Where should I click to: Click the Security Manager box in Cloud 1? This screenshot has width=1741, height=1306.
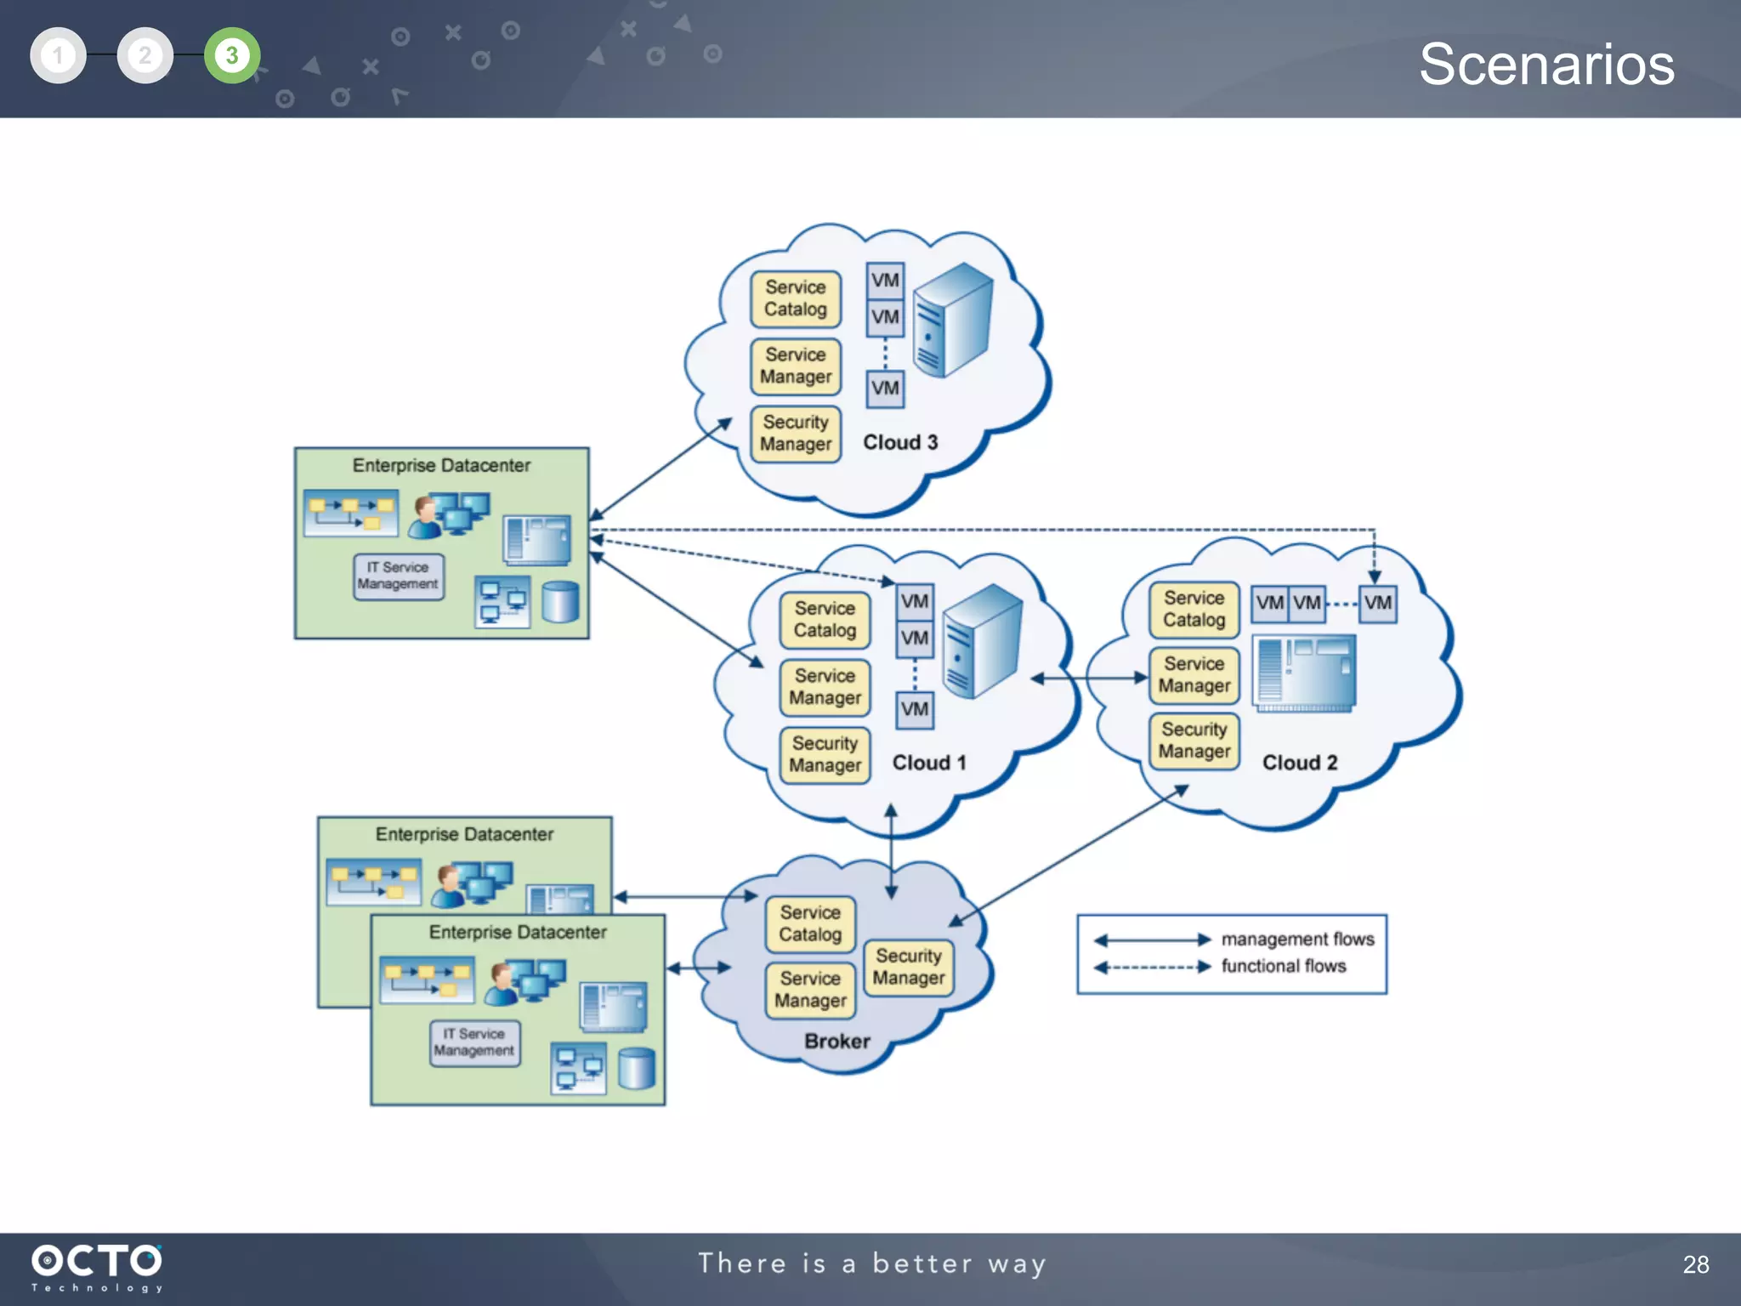pos(825,754)
